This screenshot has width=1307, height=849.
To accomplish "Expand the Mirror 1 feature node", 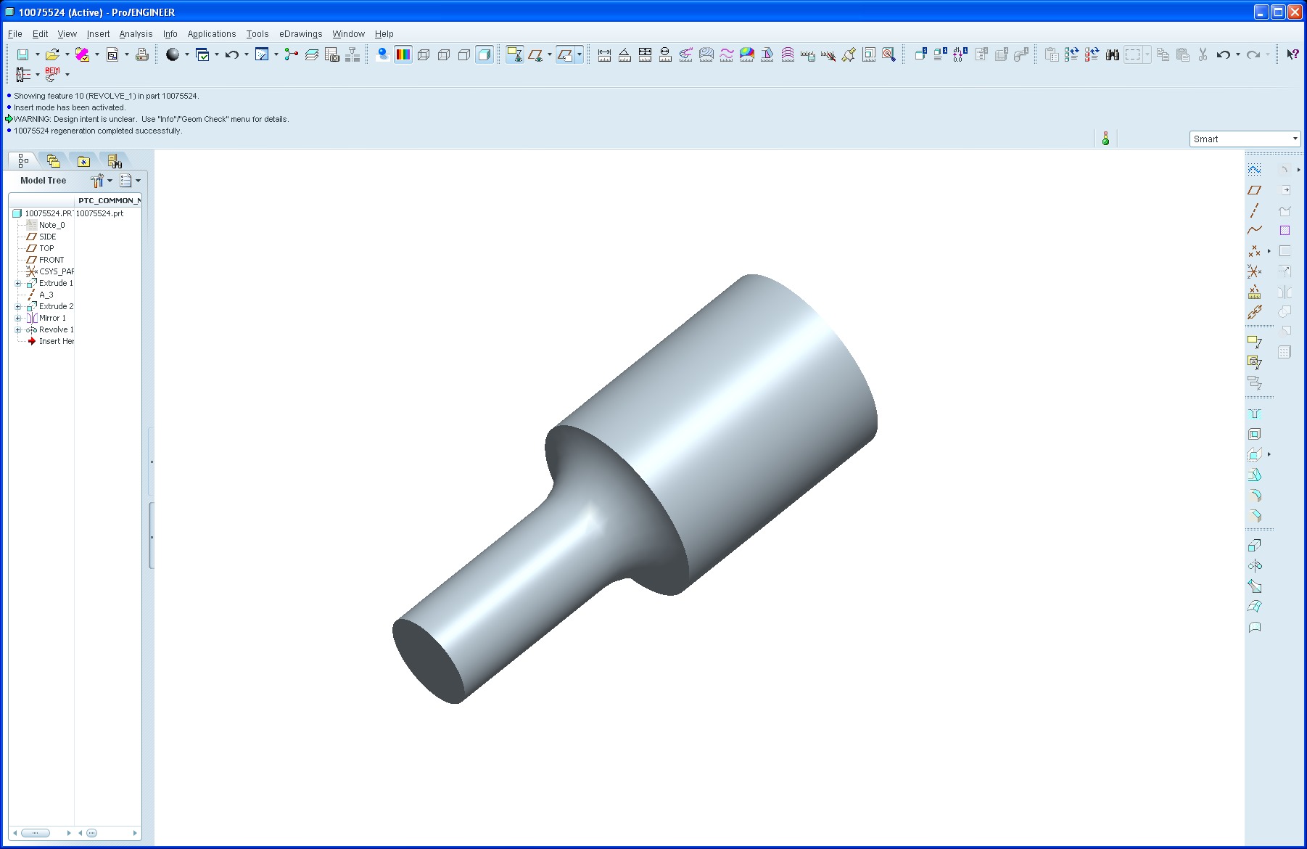I will (18, 319).
